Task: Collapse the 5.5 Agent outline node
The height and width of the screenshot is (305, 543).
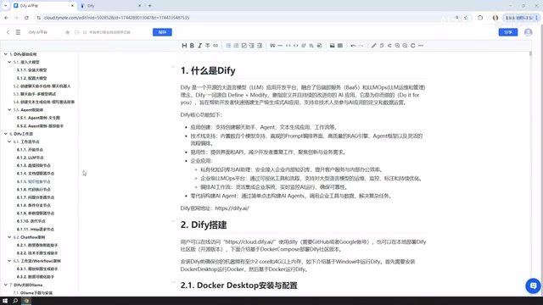Action: 9,110
